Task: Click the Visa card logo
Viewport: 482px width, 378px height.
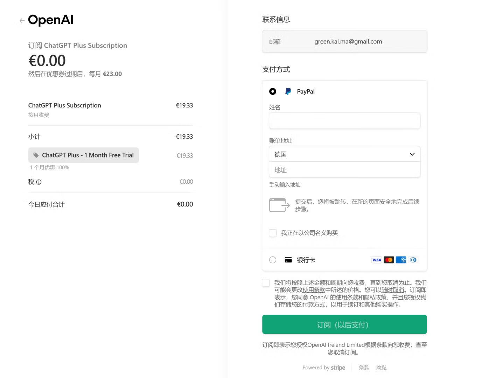Action: click(377, 260)
